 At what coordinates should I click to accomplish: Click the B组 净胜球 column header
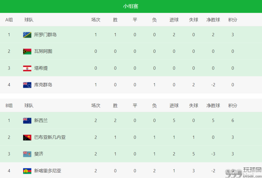point(213,106)
